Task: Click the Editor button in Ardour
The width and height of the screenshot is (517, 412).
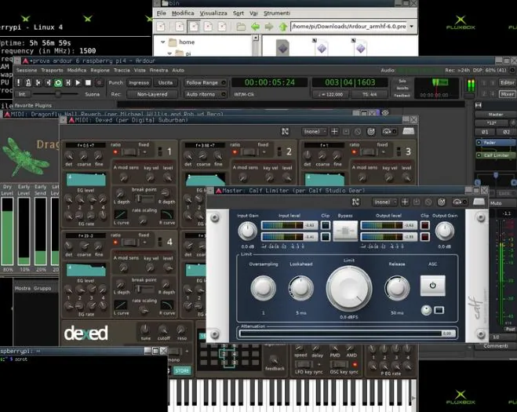Action: coord(507,82)
